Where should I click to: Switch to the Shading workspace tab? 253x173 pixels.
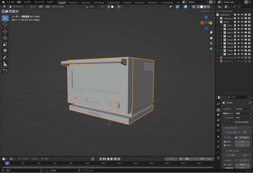tap(127, 3)
